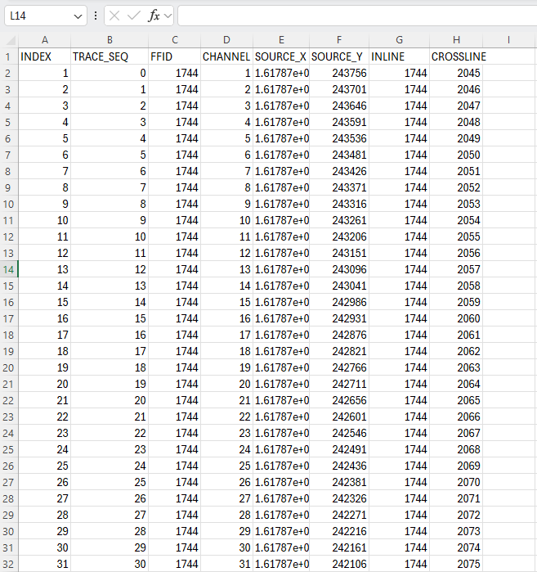Click CROSSLINE cell with value 2070
This screenshot has height=572, width=537.
click(456, 482)
